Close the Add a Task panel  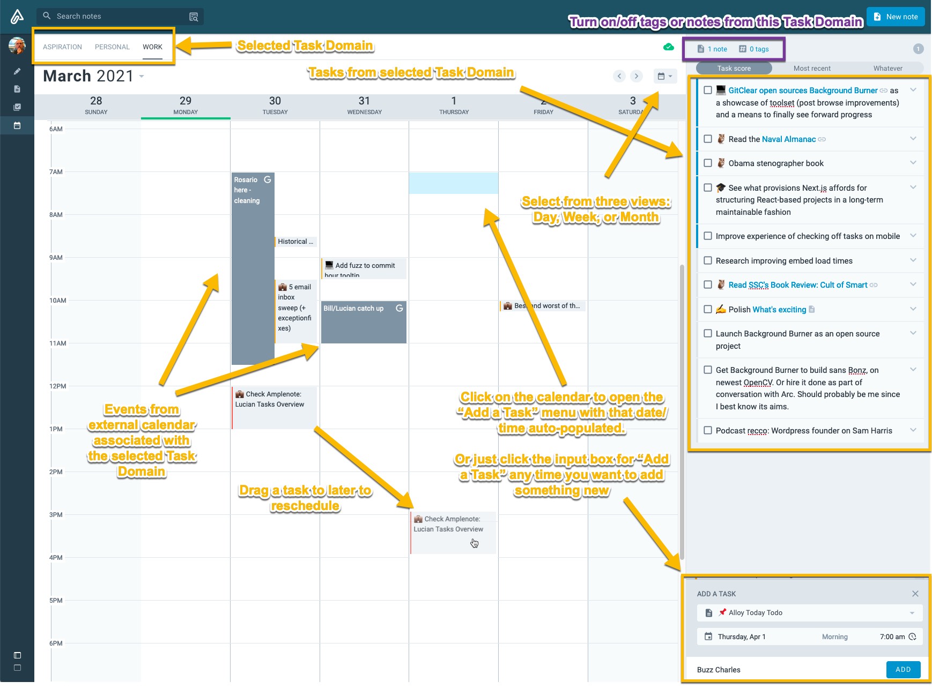(x=915, y=594)
